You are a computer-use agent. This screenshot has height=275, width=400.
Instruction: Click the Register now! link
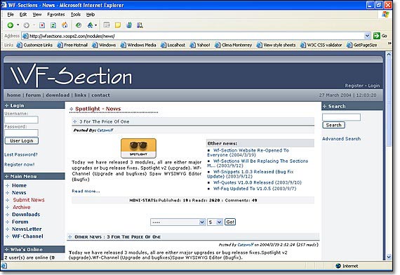click(x=20, y=165)
